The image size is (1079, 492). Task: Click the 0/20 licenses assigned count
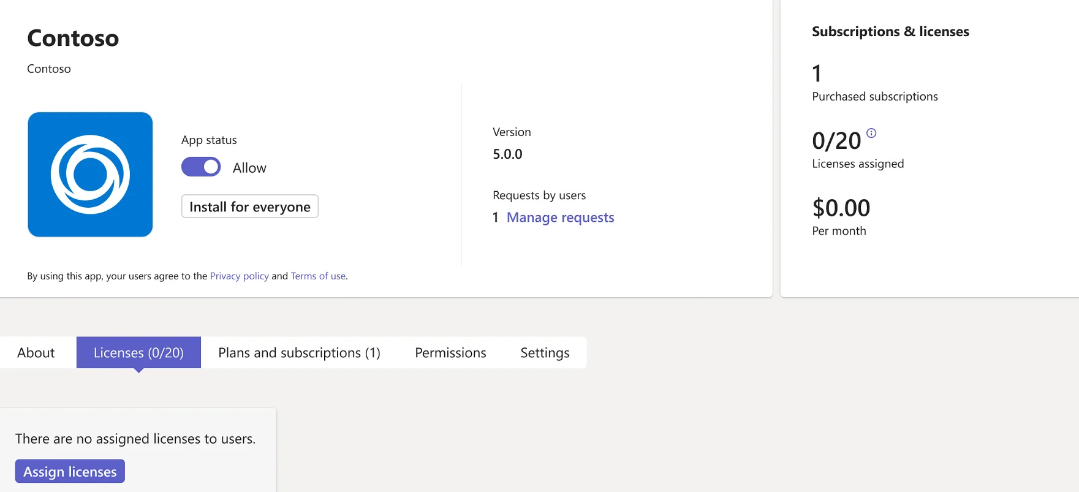(836, 142)
